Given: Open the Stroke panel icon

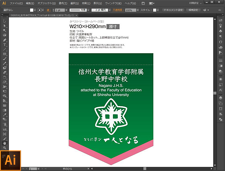Looking at the screenshot, I should [220, 61].
